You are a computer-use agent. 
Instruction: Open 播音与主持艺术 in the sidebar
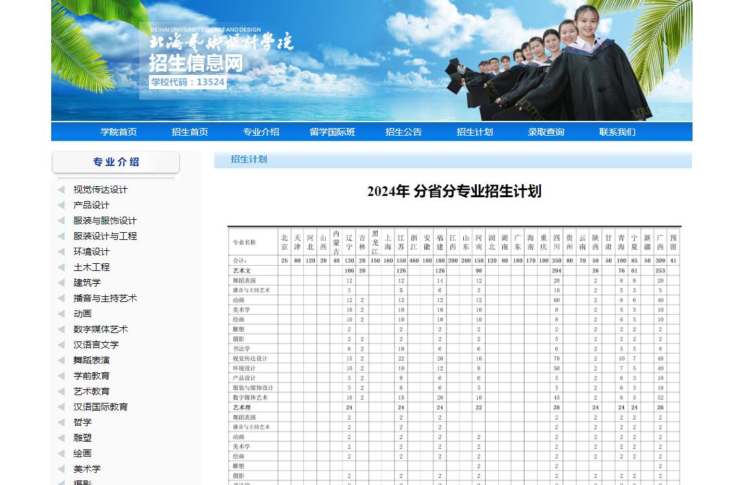[x=105, y=298]
